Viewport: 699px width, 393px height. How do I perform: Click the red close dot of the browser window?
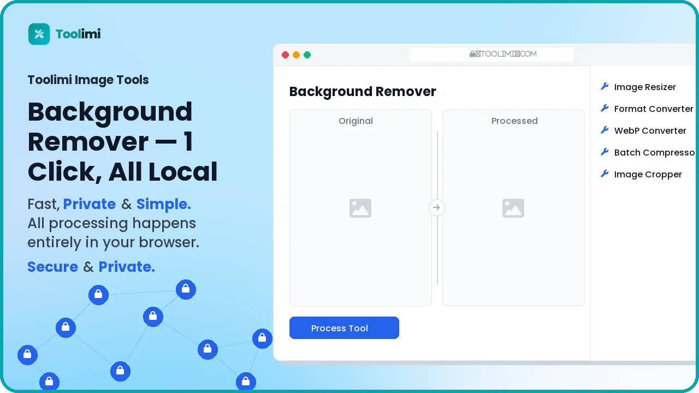285,55
